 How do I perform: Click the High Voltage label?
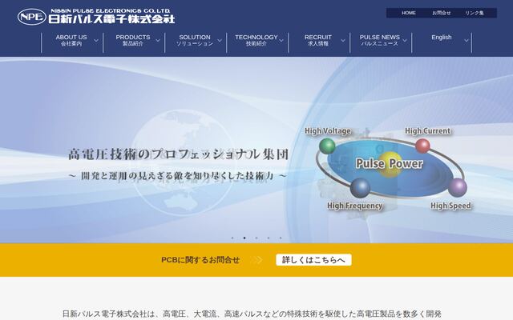(x=328, y=131)
